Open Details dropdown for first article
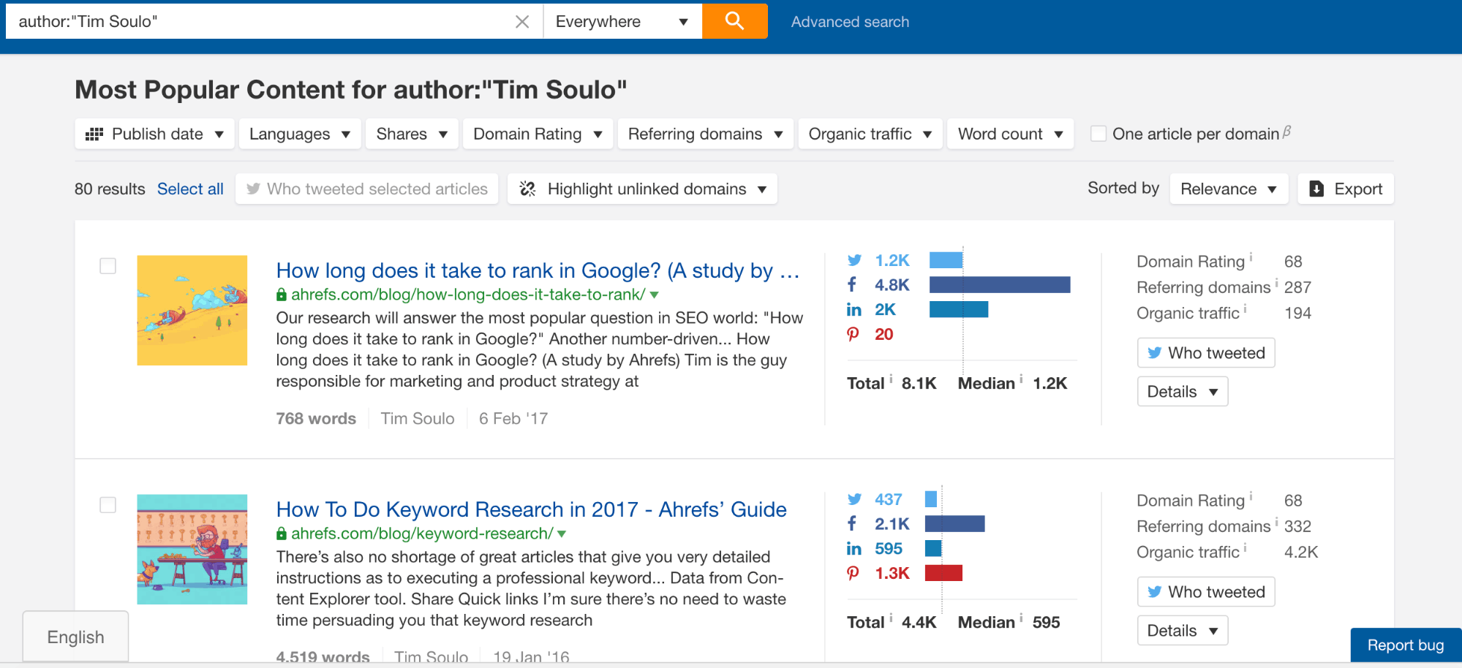The width and height of the screenshot is (1462, 668). (x=1183, y=391)
